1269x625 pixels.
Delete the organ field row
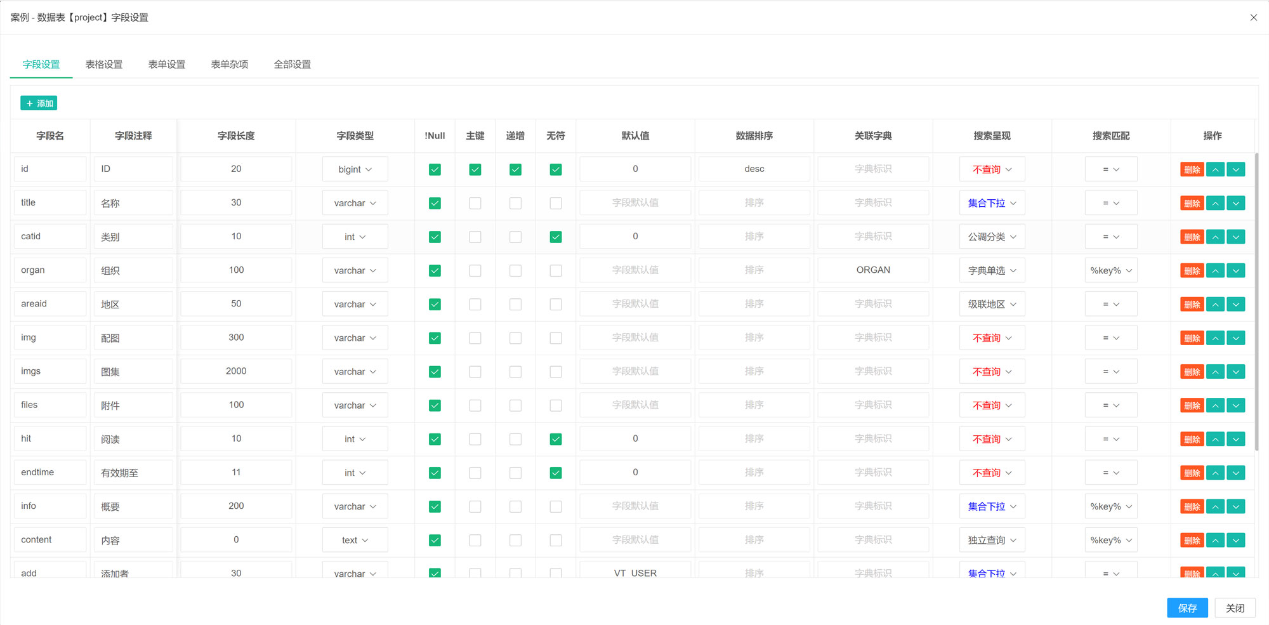click(1192, 270)
